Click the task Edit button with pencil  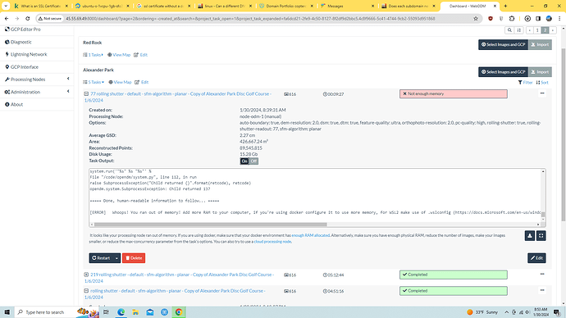coord(536,258)
